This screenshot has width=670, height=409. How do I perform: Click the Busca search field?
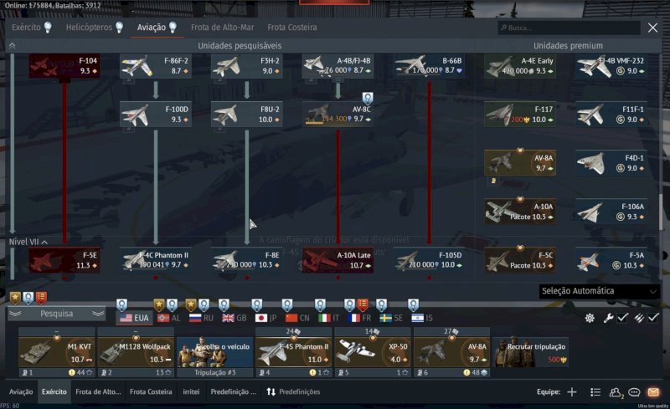point(569,28)
